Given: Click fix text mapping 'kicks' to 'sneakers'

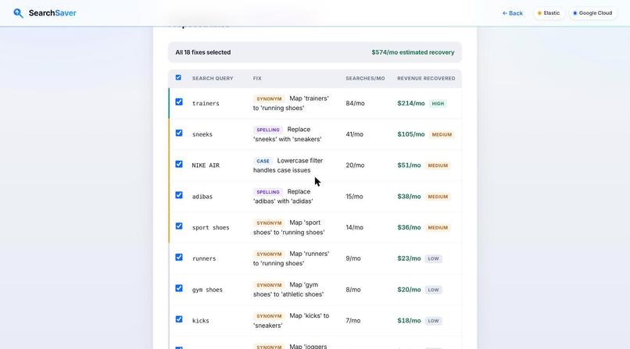Looking at the screenshot, I should 292,321.
